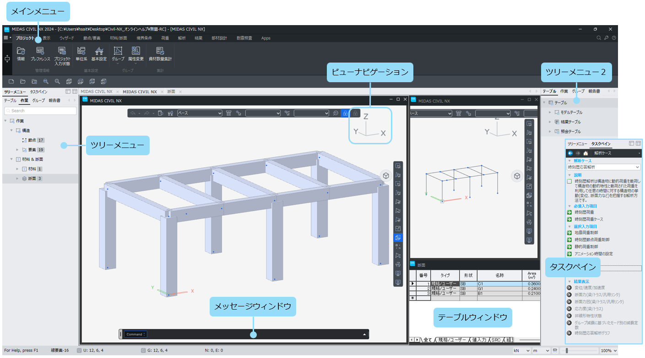
Task: Open プロジェクト入力状態 in the ribbon
Action: click(62, 56)
